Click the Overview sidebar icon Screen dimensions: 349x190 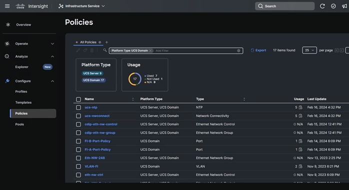[8, 24]
